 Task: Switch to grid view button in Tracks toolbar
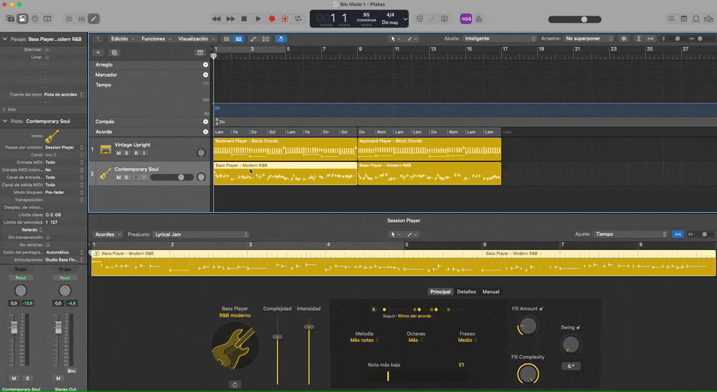click(226, 39)
